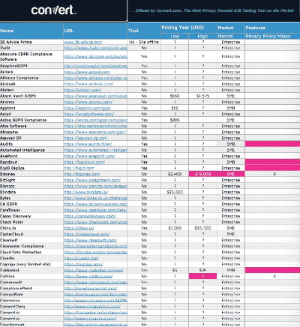This screenshot has width=300, height=327.
Task: Select the $1,575 high price cell
Action: pos(202,96)
